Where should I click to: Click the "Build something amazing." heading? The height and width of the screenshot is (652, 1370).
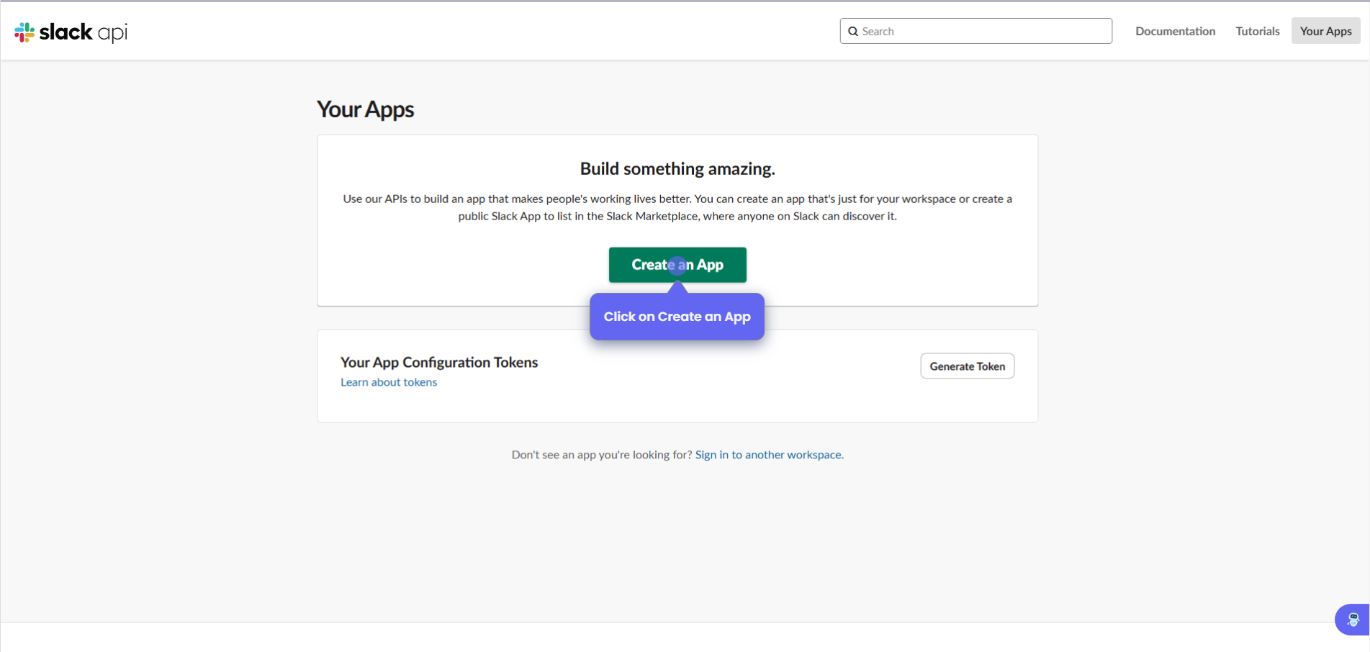(x=677, y=169)
